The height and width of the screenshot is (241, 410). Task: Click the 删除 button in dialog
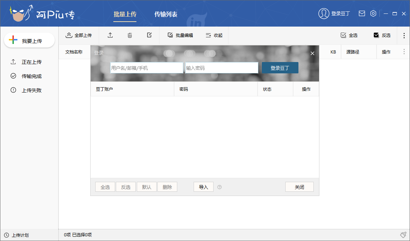167,187
